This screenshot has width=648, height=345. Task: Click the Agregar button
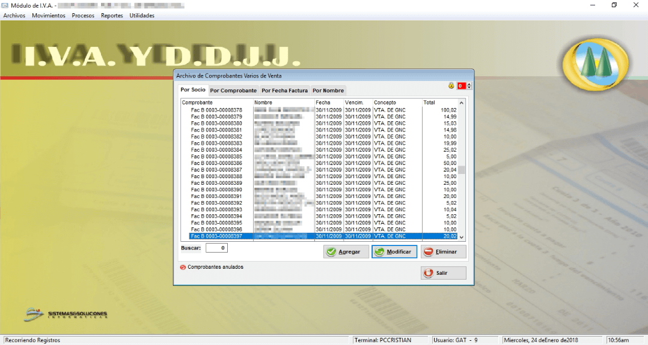tap(346, 252)
